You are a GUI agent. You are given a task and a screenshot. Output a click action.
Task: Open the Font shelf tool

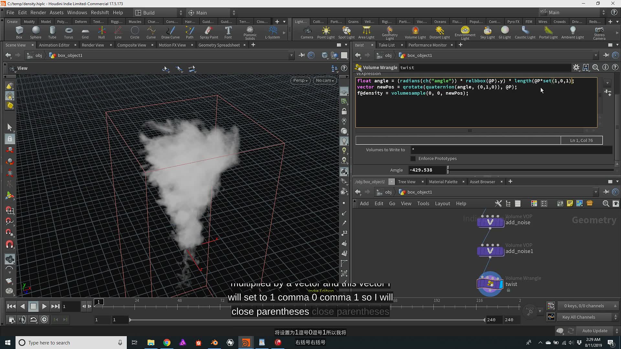pyautogui.click(x=228, y=33)
